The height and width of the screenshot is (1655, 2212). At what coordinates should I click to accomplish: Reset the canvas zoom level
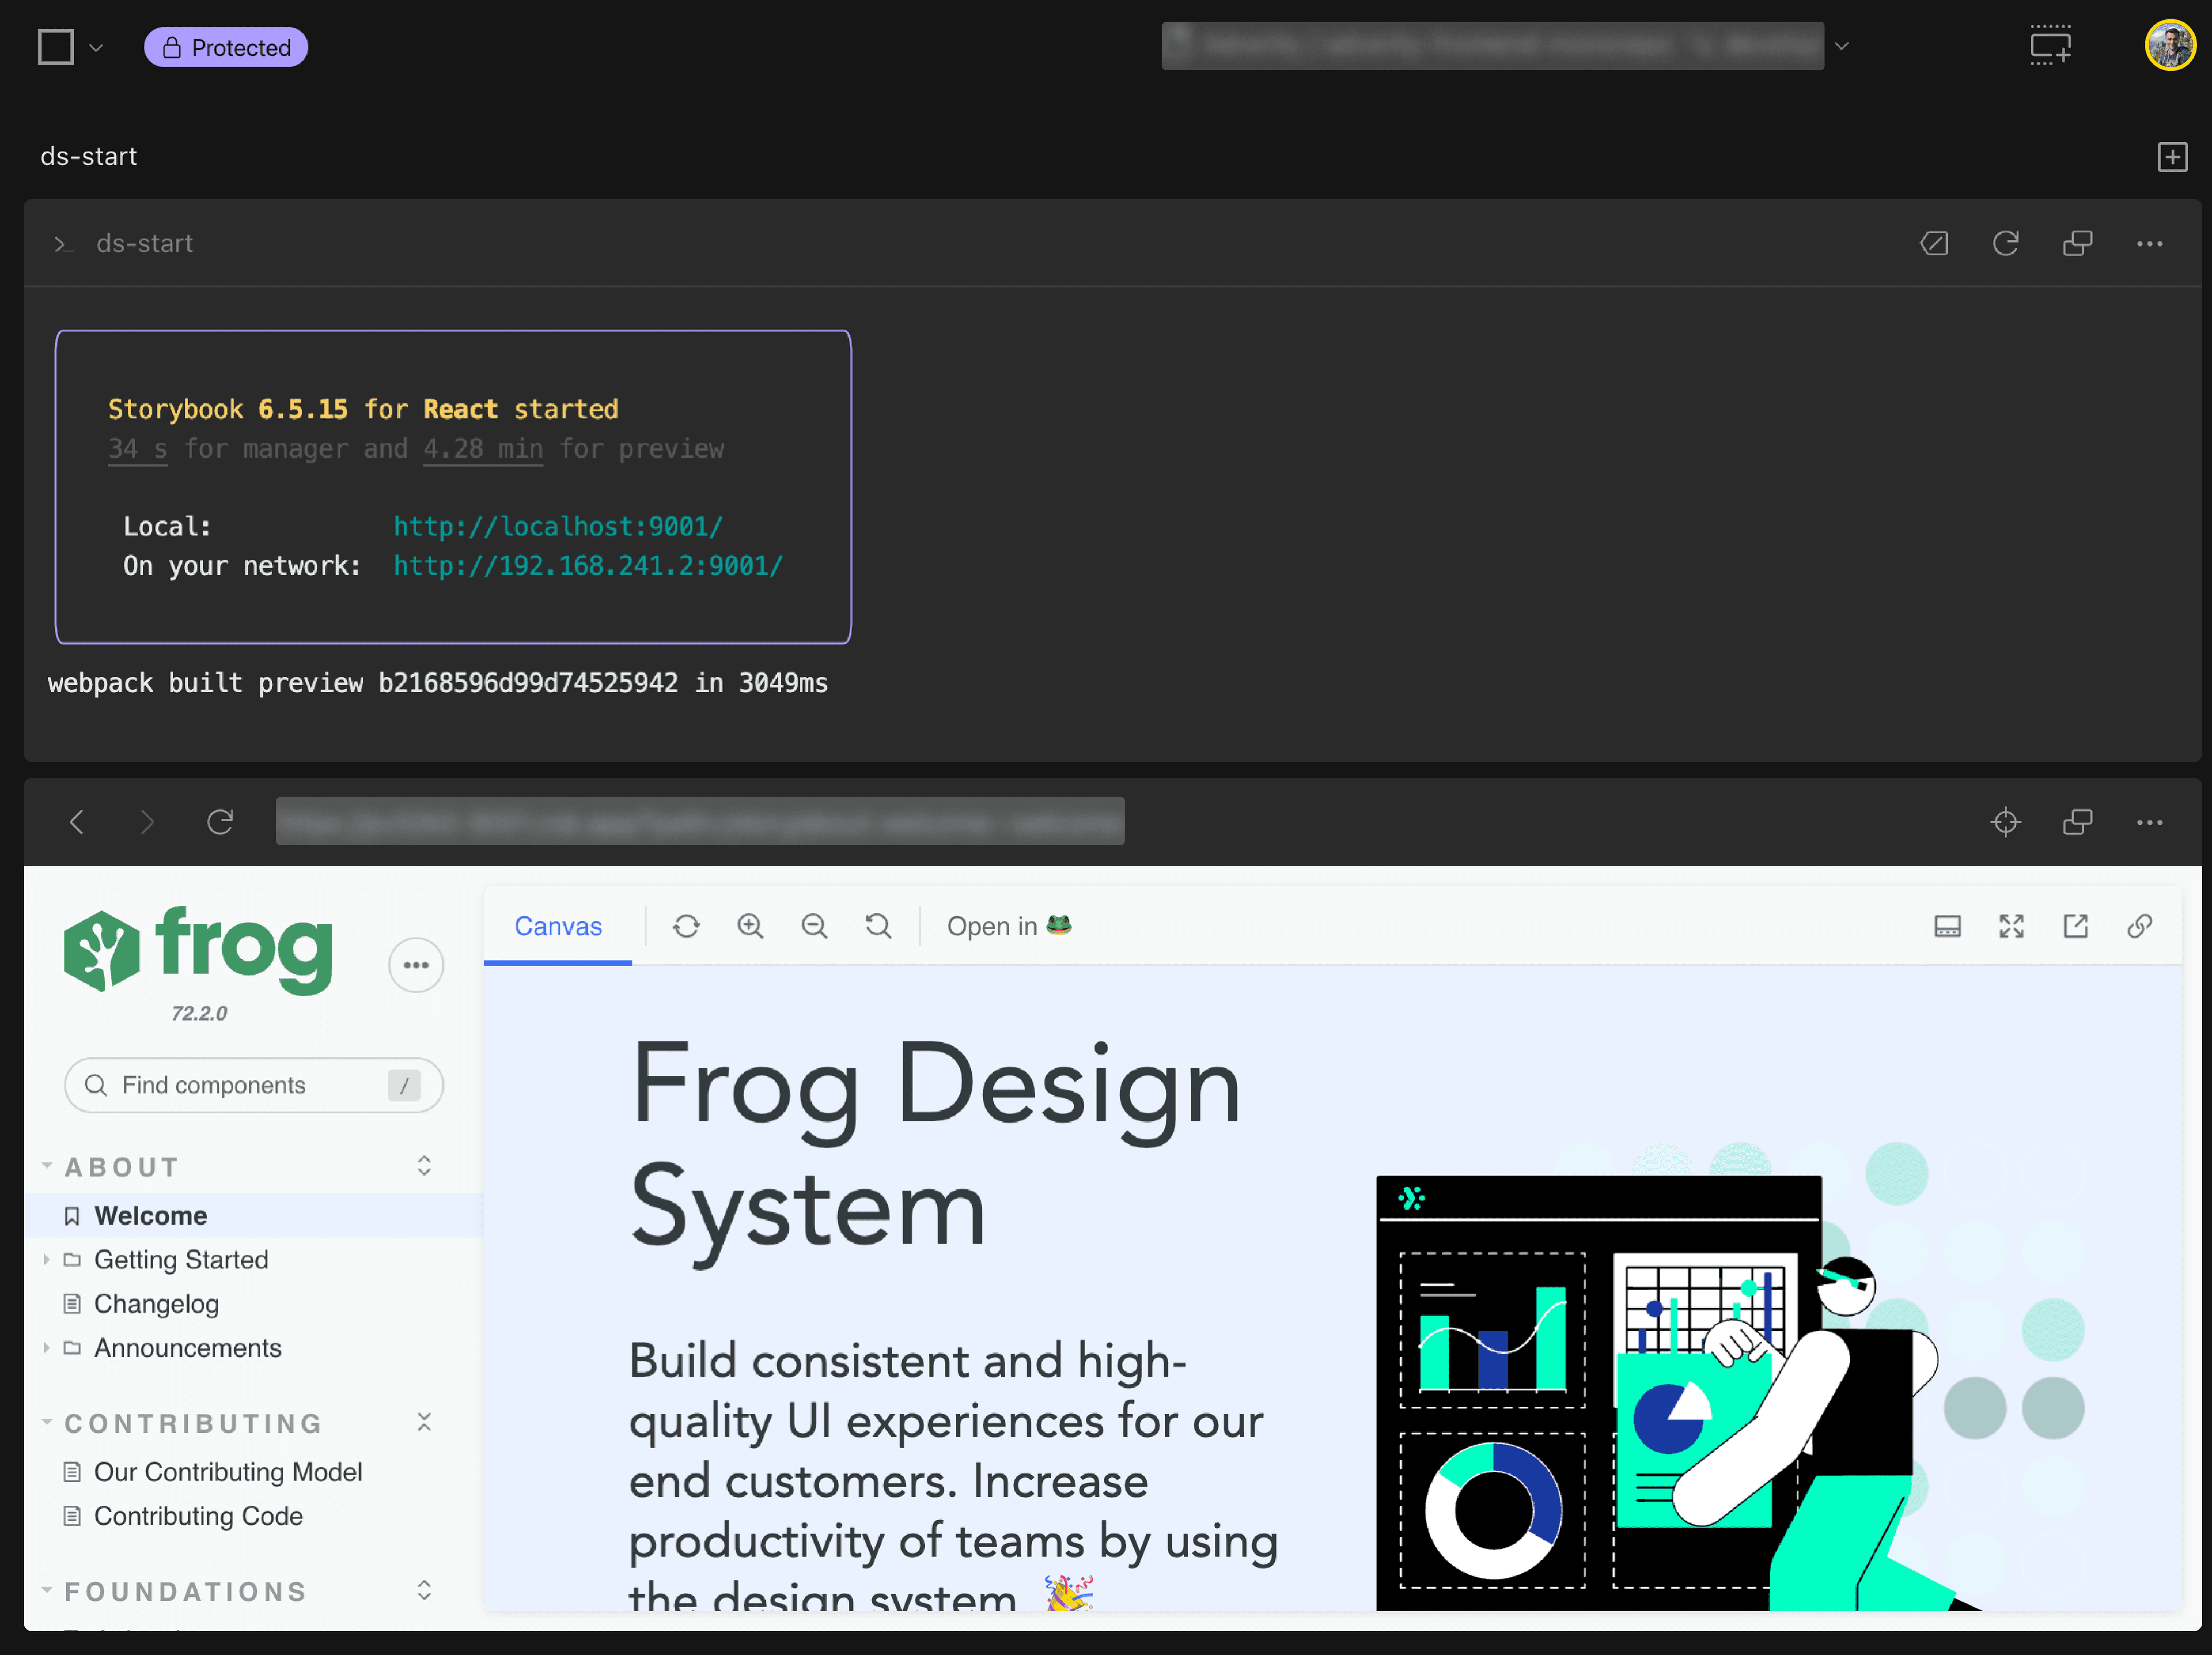878,925
